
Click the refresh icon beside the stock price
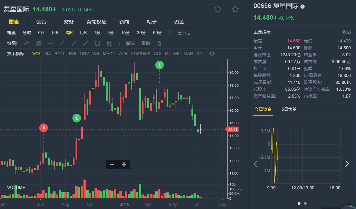point(218,9)
